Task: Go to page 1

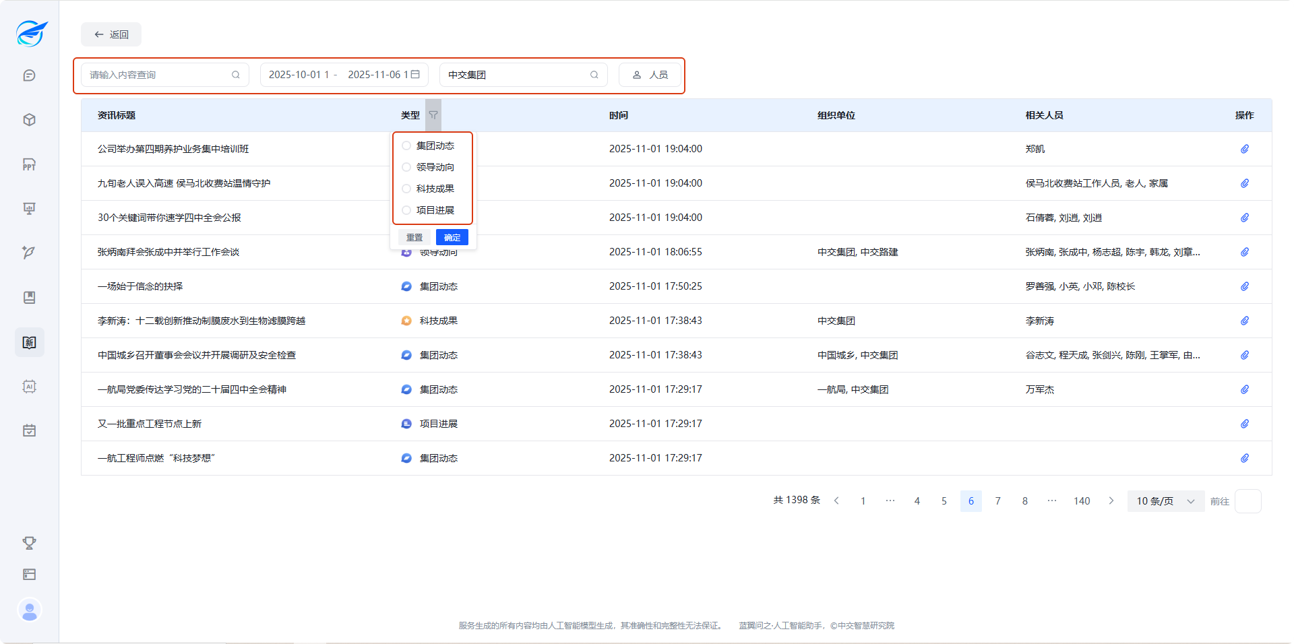Action: (x=863, y=501)
